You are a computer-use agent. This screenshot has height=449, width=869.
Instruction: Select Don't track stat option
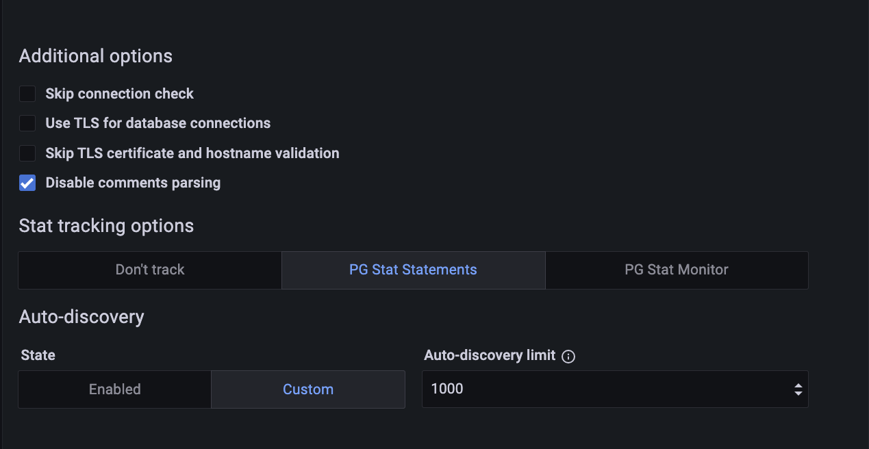pyautogui.click(x=149, y=270)
